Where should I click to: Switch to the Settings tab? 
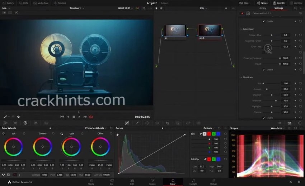(x=278, y=8)
